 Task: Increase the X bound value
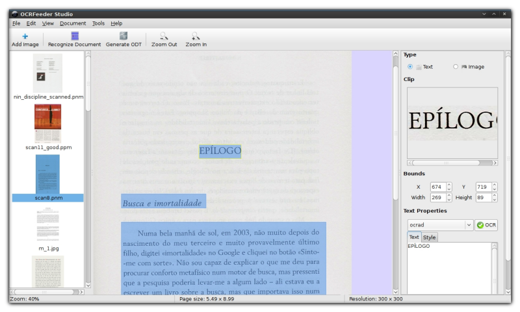click(449, 185)
